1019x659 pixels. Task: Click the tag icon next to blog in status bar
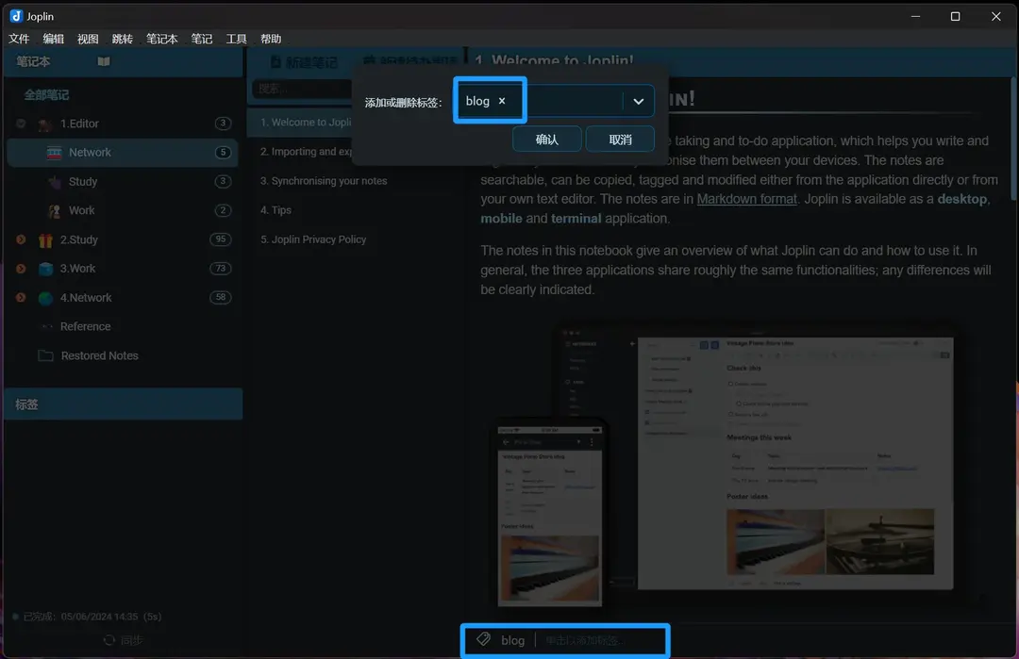point(482,639)
